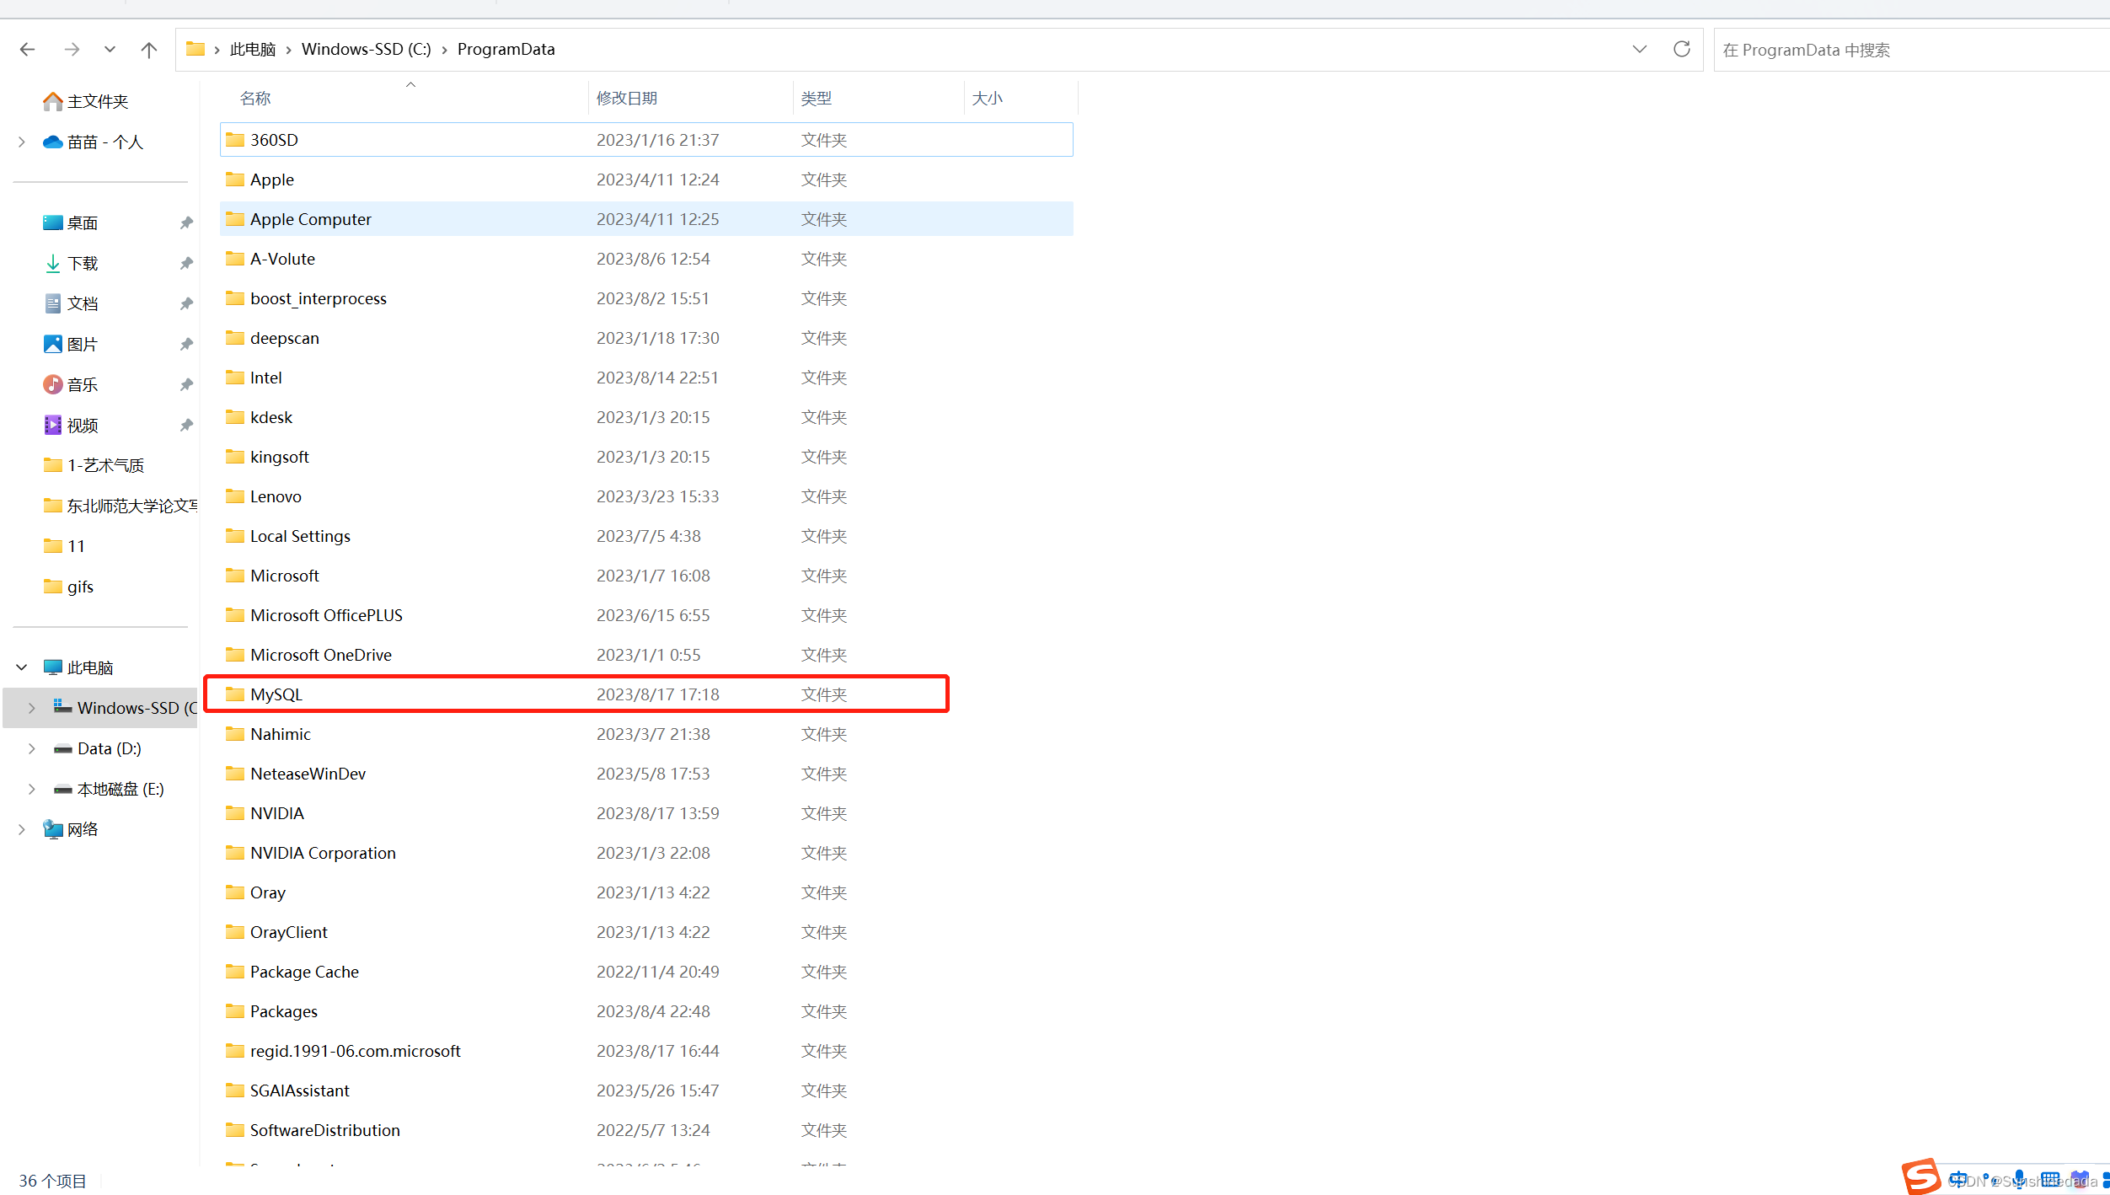This screenshot has width=2110, height=1195.
Task: Expand the Data (D:) drive tree
Action: 30,748
